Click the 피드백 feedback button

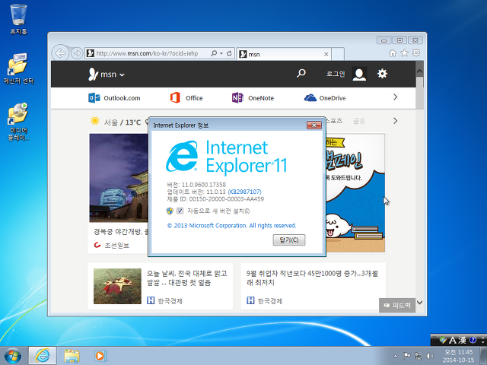[x=397, y=306]
